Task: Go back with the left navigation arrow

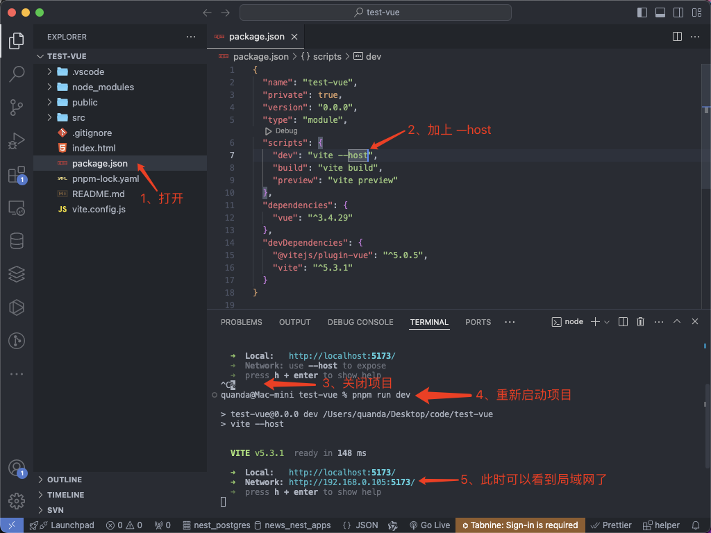Action: [207, 12]
